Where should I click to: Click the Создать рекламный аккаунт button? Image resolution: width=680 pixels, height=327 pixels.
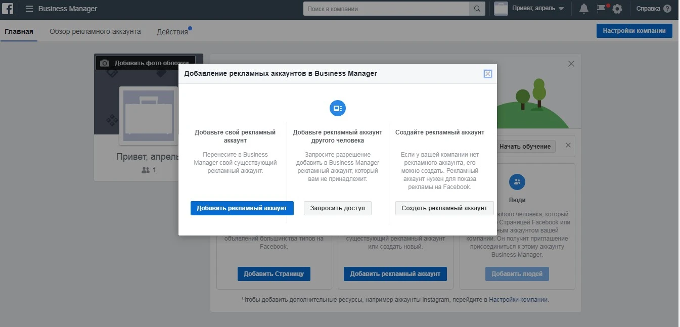click(x=444, y=208)
